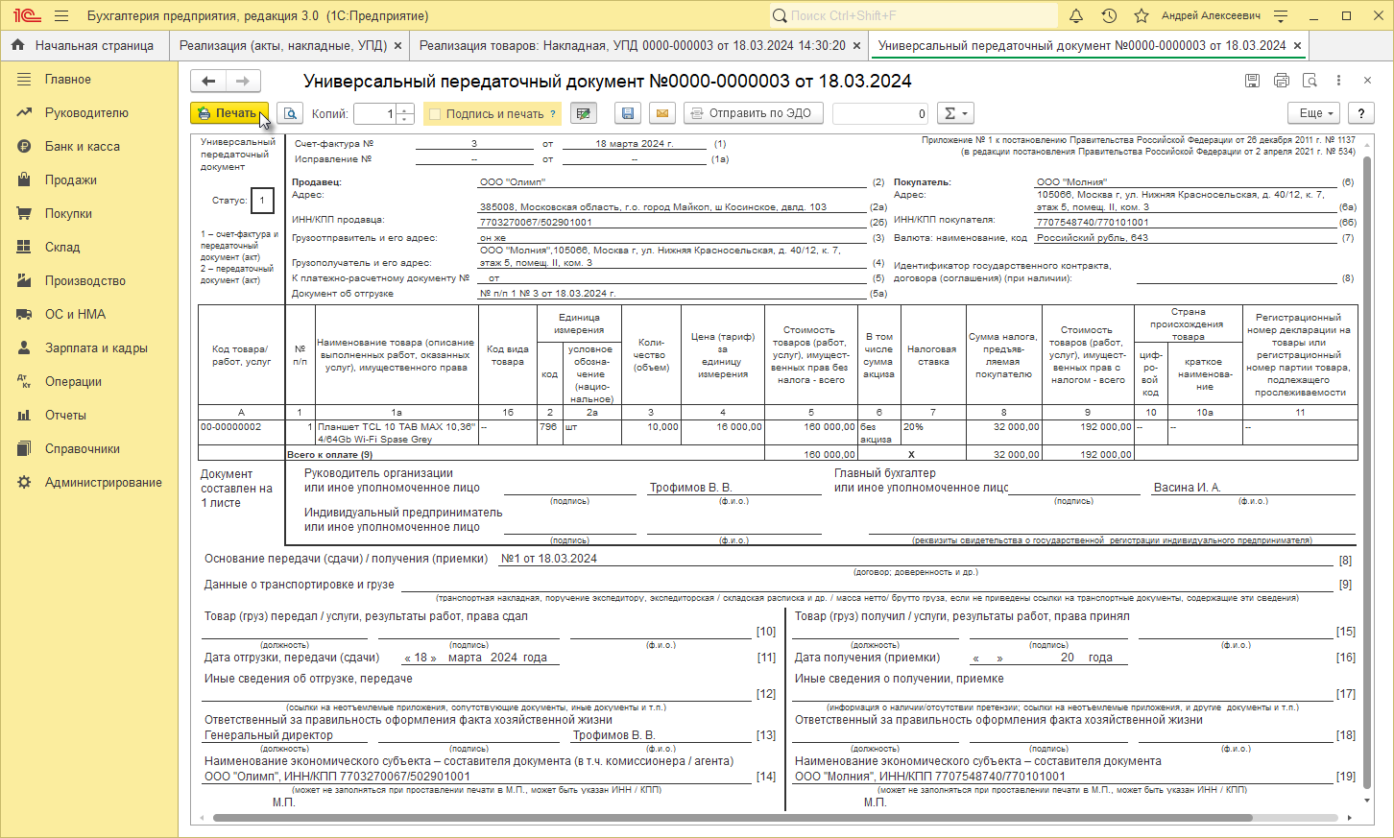Close the document form with the X
The image size is (1394, 838).
[1368, 81]
